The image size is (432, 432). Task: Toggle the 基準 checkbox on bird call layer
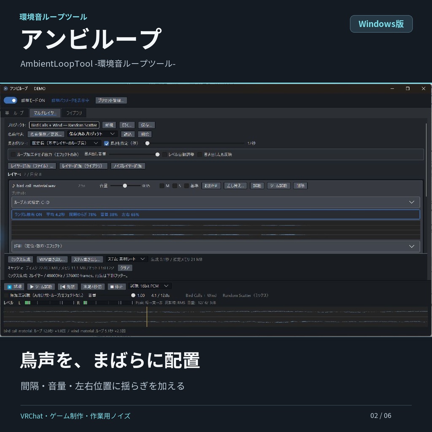(x=186, y=186)
